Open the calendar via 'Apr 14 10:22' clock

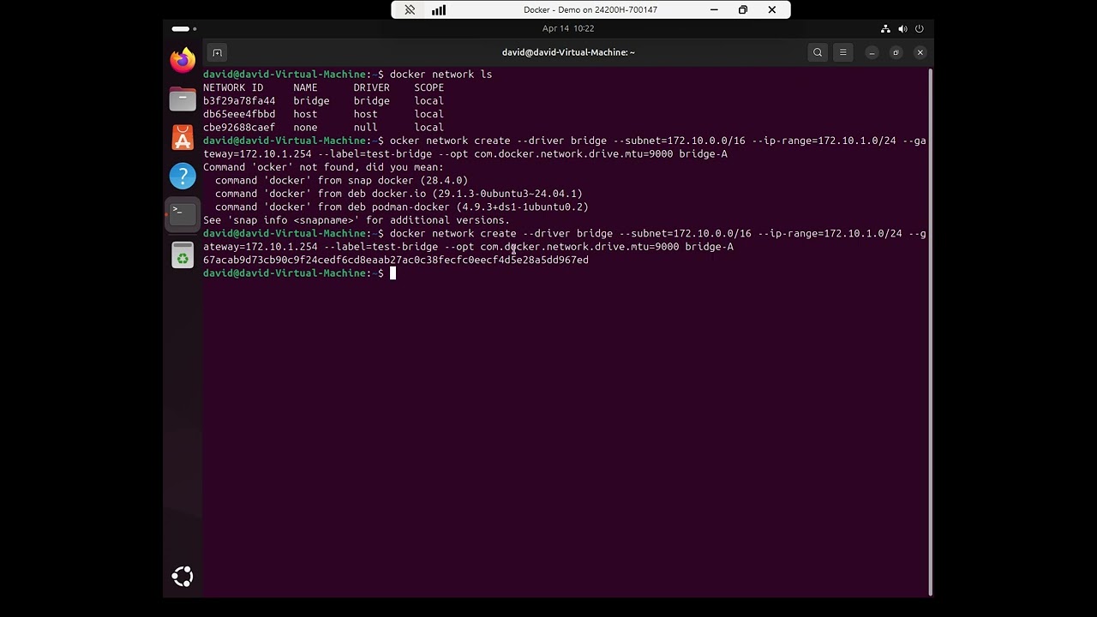[568, 28]
